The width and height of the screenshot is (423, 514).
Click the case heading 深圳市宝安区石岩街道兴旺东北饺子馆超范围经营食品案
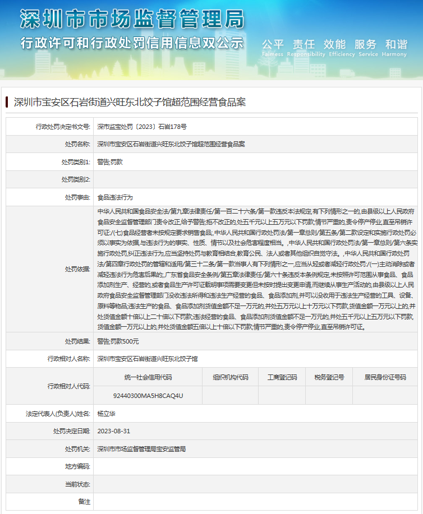[130, 102]
